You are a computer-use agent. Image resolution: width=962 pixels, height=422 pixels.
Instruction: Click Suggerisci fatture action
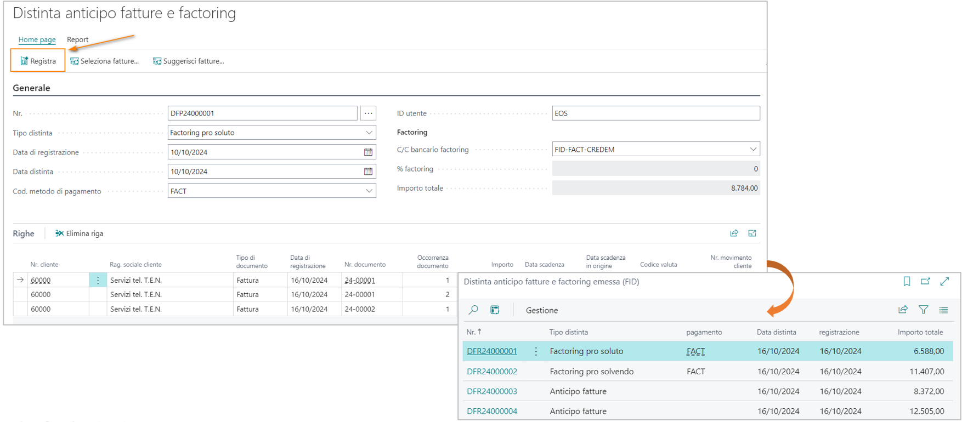(188, 61)
